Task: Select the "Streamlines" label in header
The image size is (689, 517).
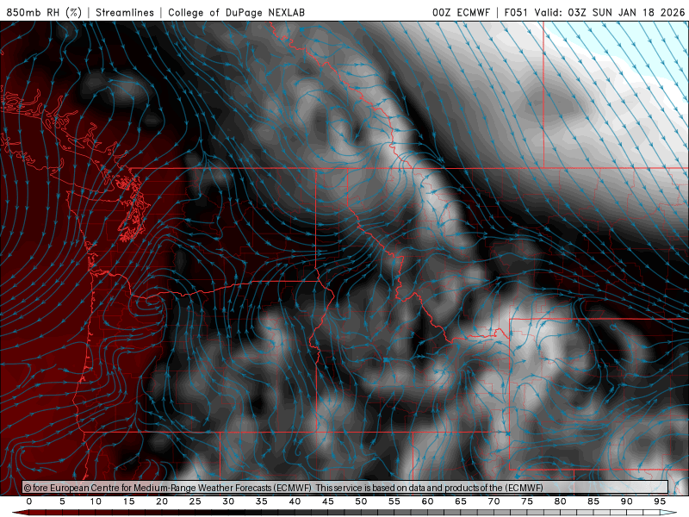Action: click(125, 12)
